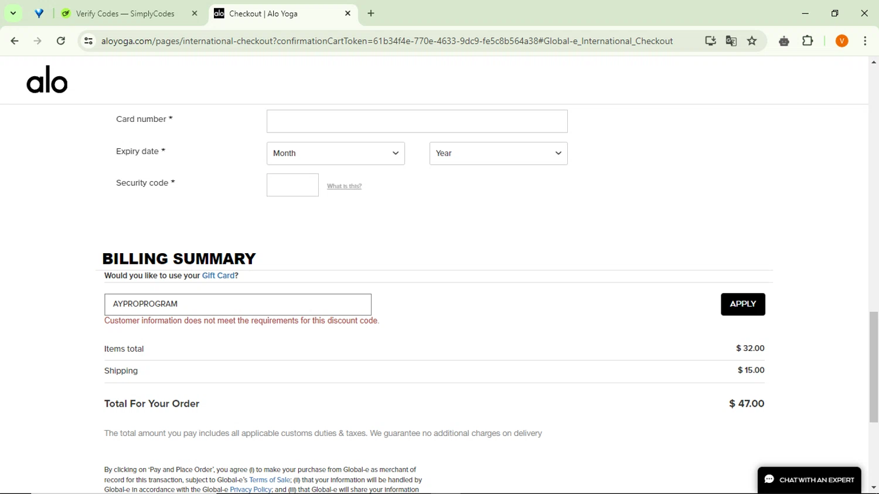The width and height of the screenshot is (879, 494).
Task: Open the pinned extension icon beside Extensions
Action: (x=784, y=41)
